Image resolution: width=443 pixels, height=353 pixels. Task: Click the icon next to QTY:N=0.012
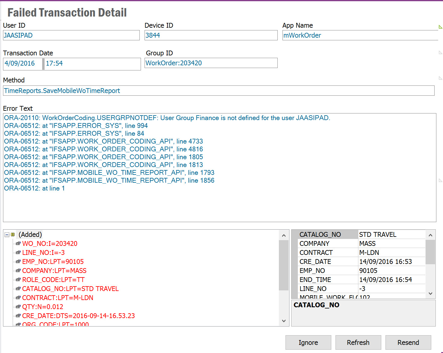coord(18,307)
